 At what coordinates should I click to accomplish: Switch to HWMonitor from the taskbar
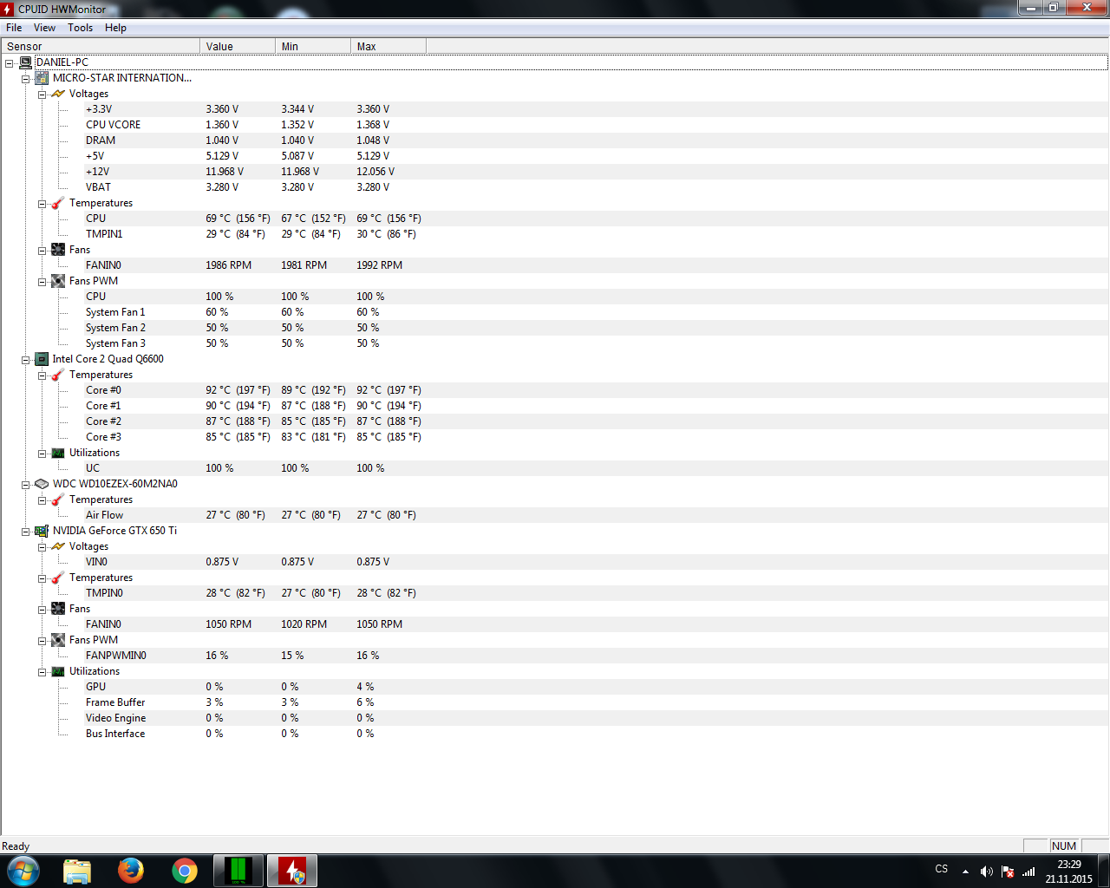[292, 871]
